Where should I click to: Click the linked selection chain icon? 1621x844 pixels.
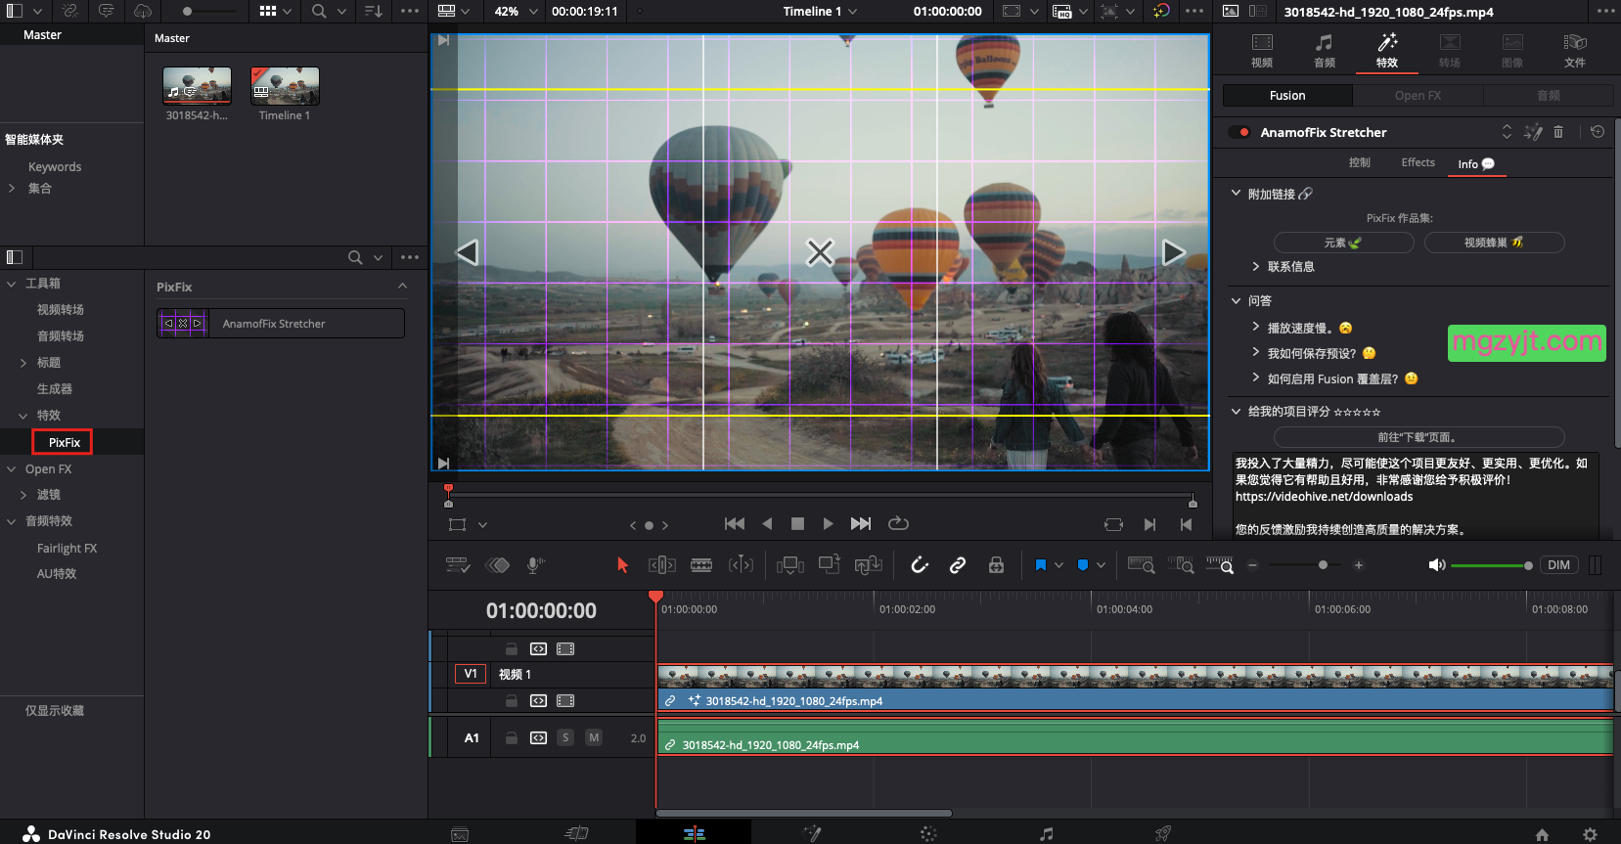click(x=958, y=565)
